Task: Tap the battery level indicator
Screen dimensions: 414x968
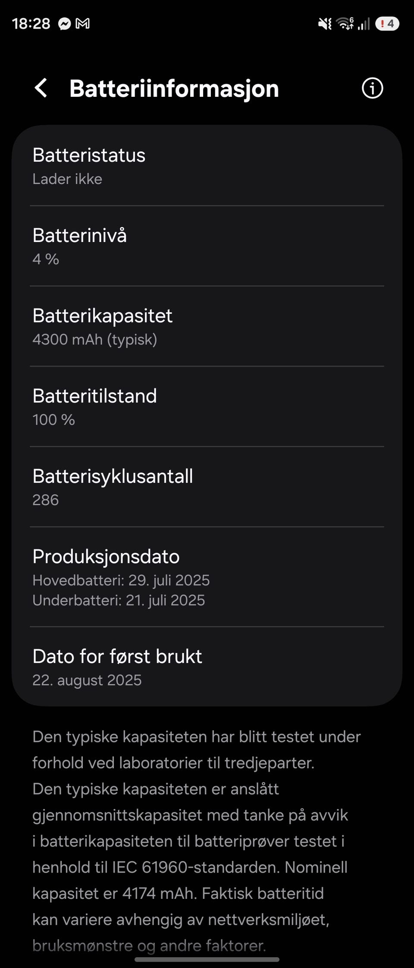Action: (387, 23)
